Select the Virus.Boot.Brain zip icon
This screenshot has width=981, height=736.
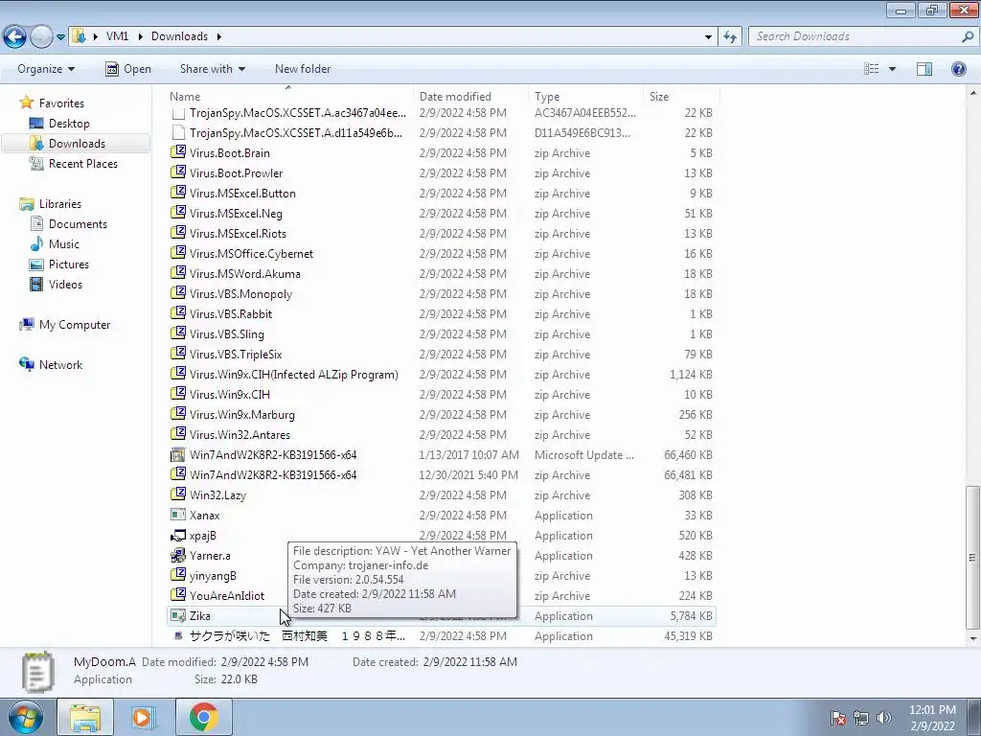pyautogui.click(x=178, y=152)
